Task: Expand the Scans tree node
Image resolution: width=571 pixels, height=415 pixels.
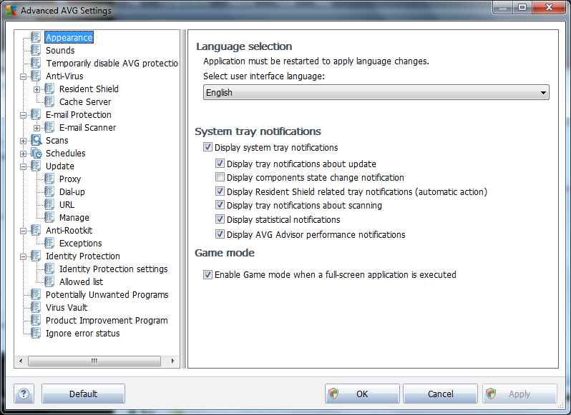Action: click(x=24, y=141)
